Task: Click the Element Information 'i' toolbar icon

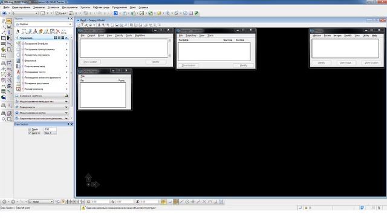Action: (185, 13)
